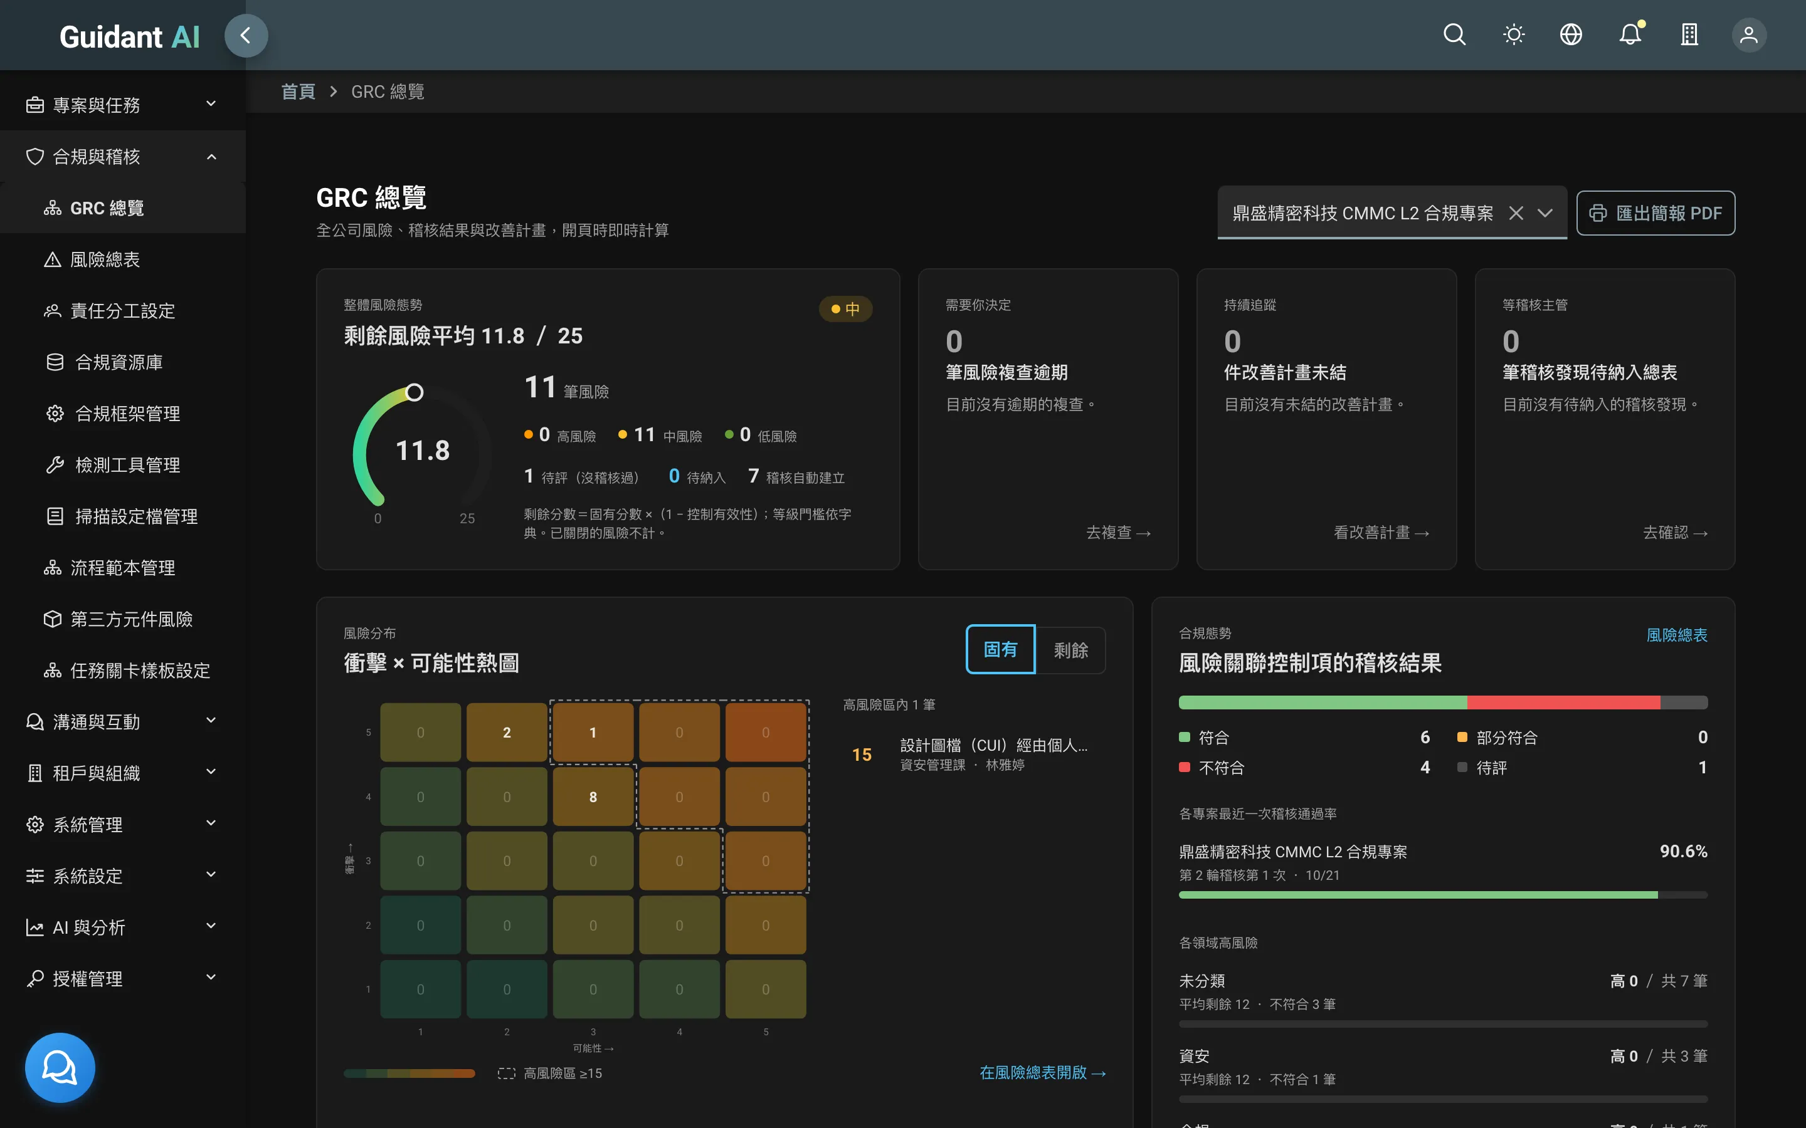The image size is (1806, 1128).
Task: Expand the AI 與分析 chevron
Action: pyautogui.click(x=211, y=927)
